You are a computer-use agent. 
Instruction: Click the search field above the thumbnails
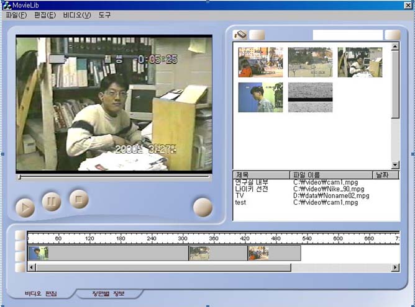pos(347,35)
